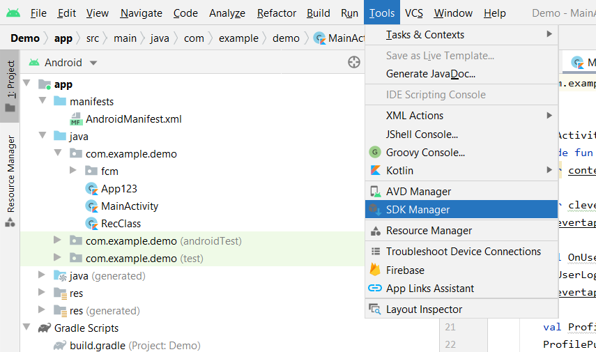The height and width of the screenshot is (352, 596).
Task: Click the SDK Manager download icon
Action: [375, 209]
